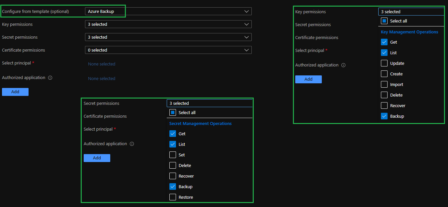Open the Configure from template dropdown
The height and width of the screenshot is (207, 448).
(x=168, y=11)
